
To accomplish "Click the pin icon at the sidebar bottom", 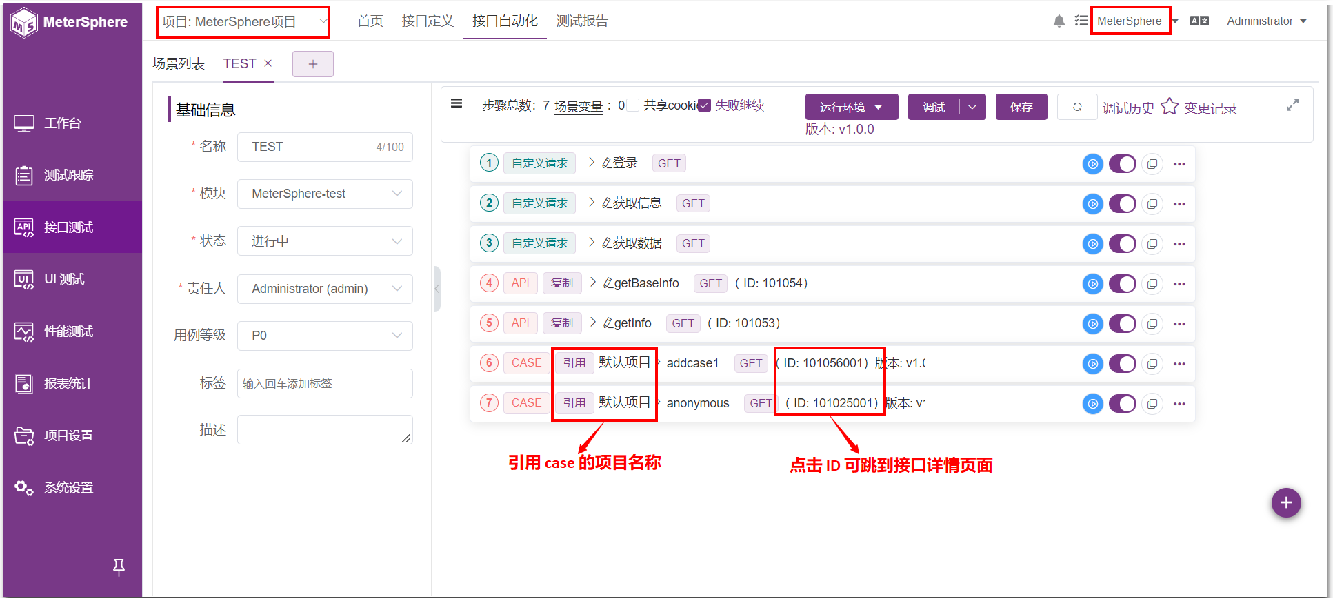I will (x=119, y=567).
